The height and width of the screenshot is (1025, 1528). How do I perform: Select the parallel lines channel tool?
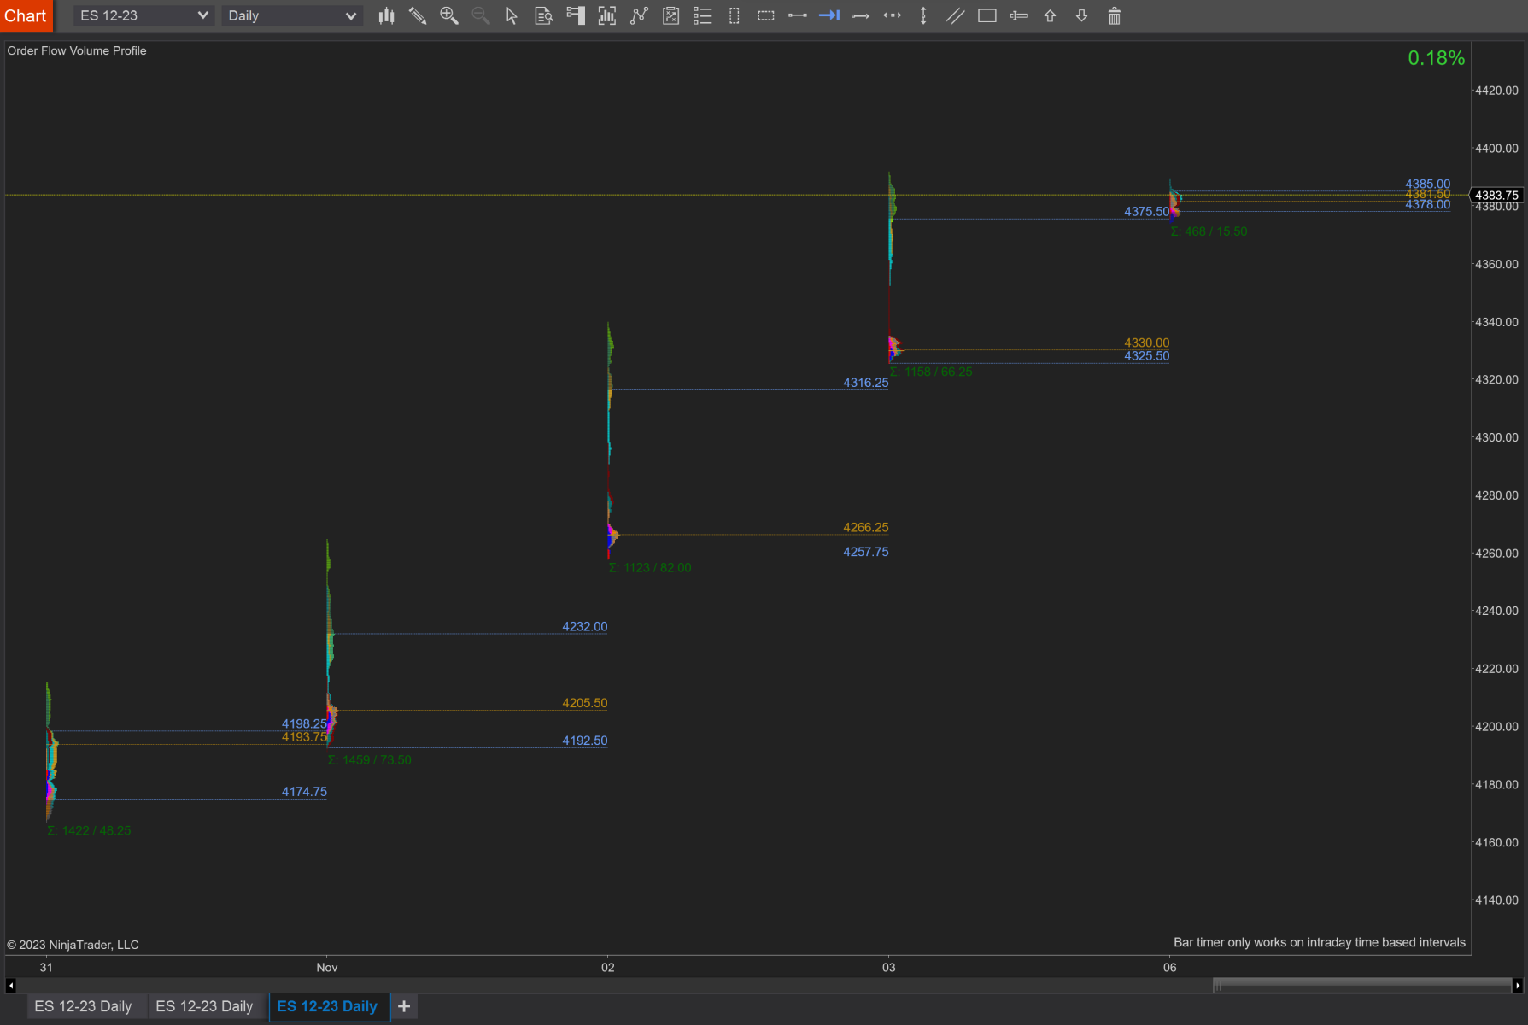click(x=955, y=15)
